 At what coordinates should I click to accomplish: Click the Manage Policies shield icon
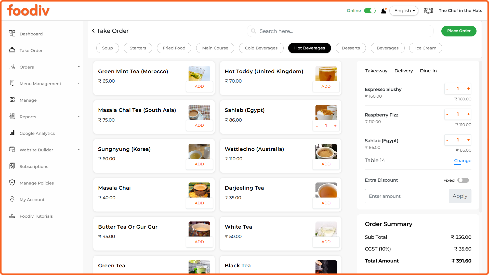tap(12, 182)
